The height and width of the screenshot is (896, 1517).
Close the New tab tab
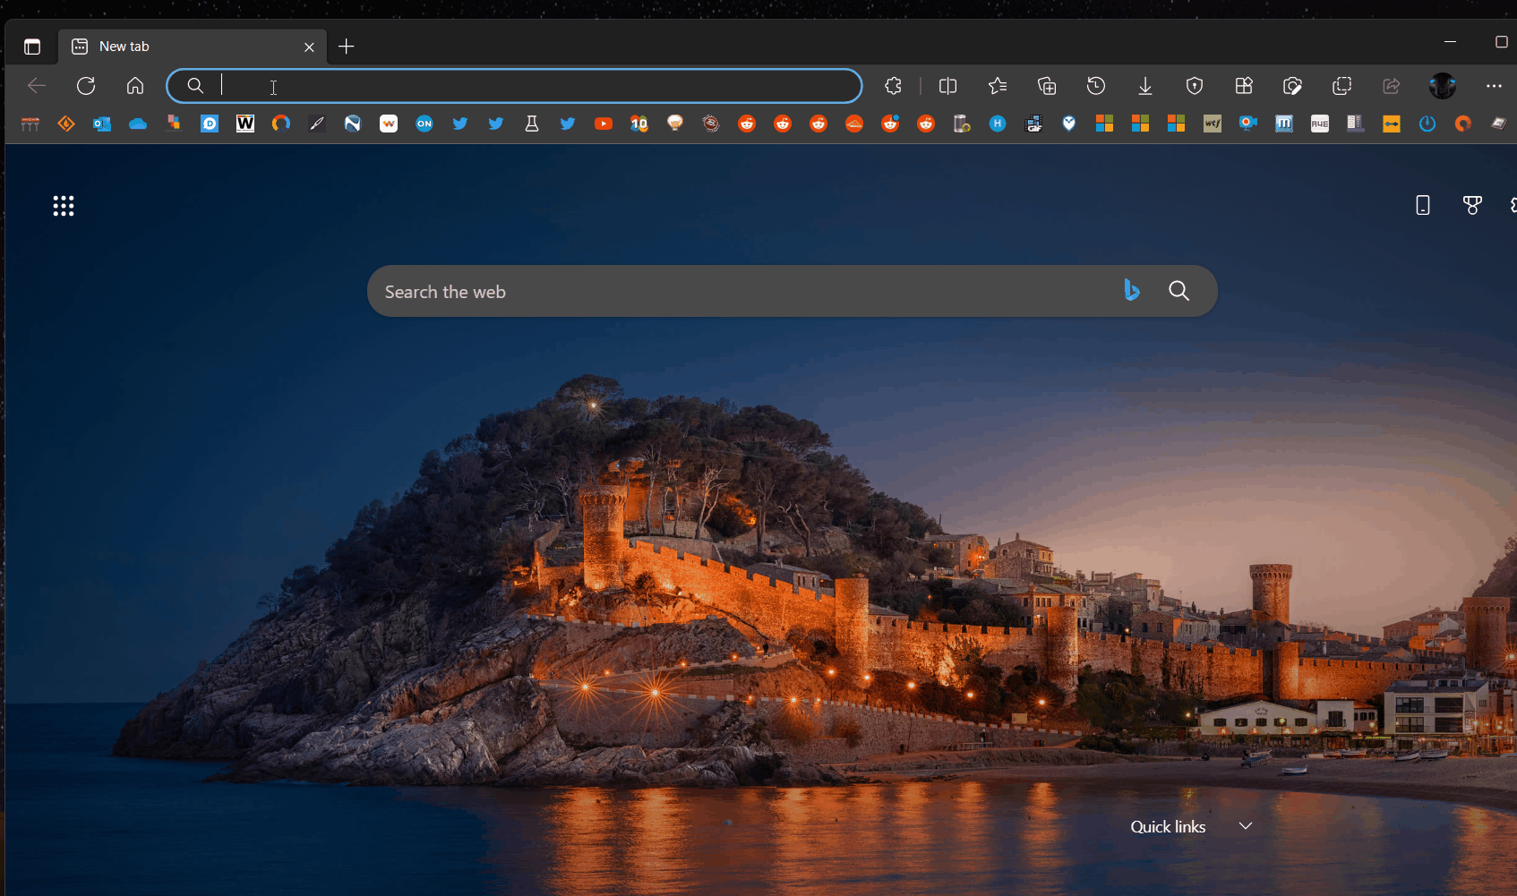[x=309, y=47]
